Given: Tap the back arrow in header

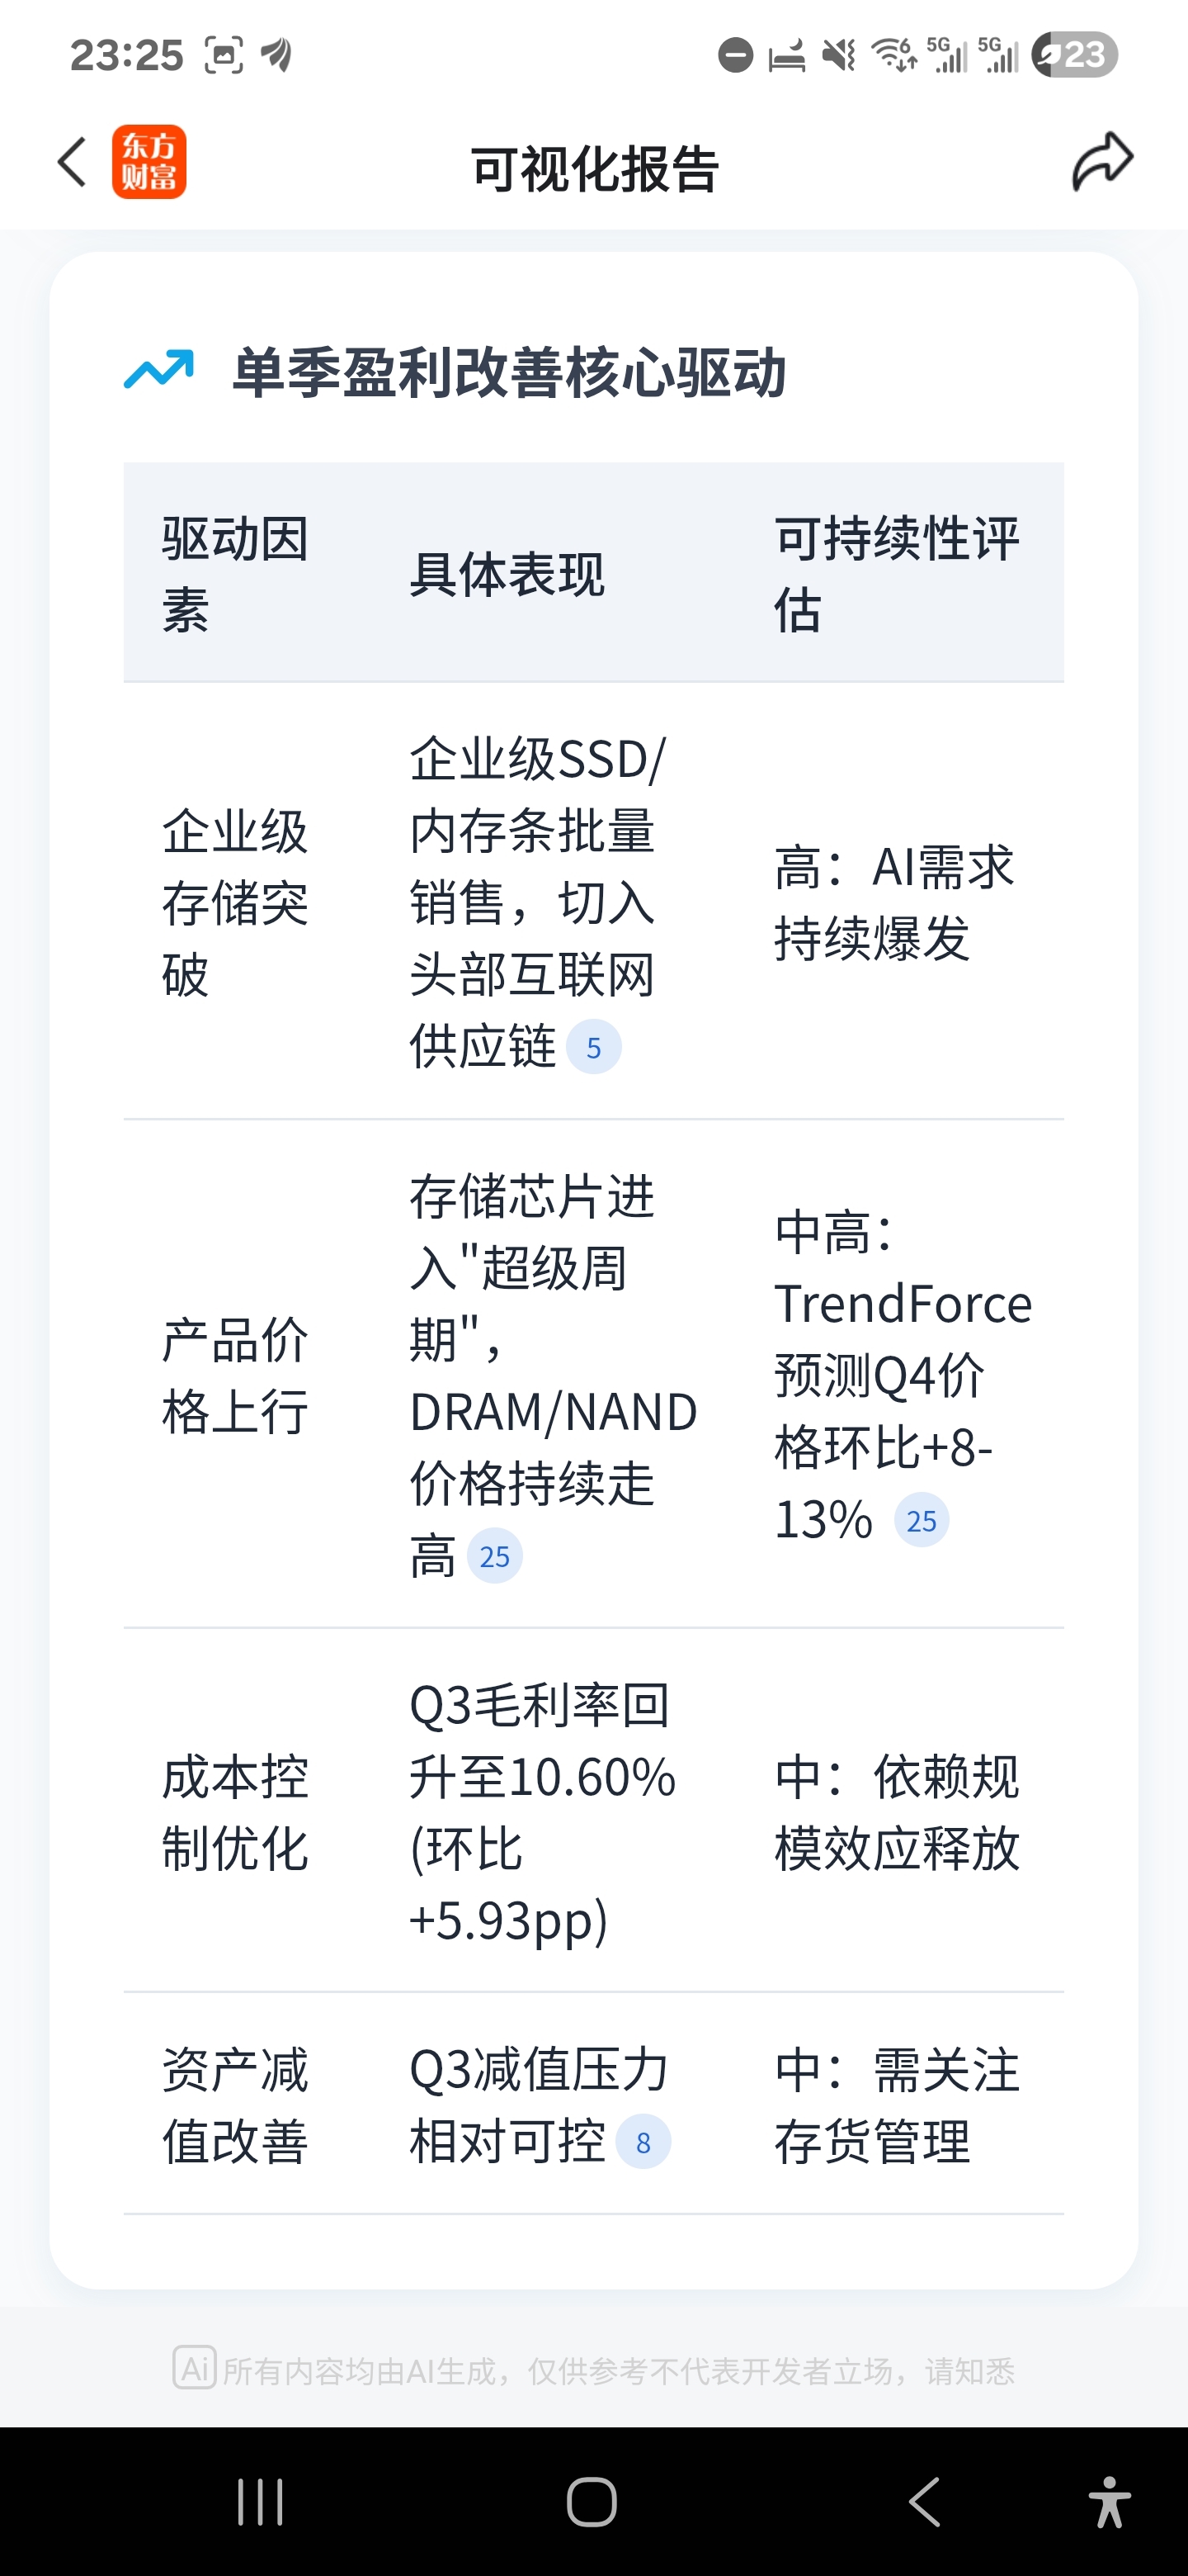Looking at the screenshot, I should (x=72, y=163).
